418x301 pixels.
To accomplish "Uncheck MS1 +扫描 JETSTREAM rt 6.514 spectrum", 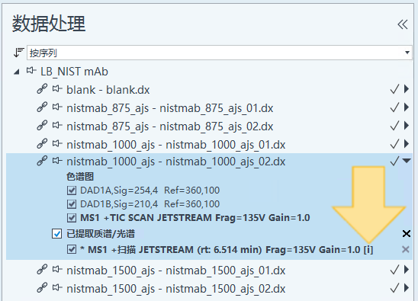I will pos(72,250).
